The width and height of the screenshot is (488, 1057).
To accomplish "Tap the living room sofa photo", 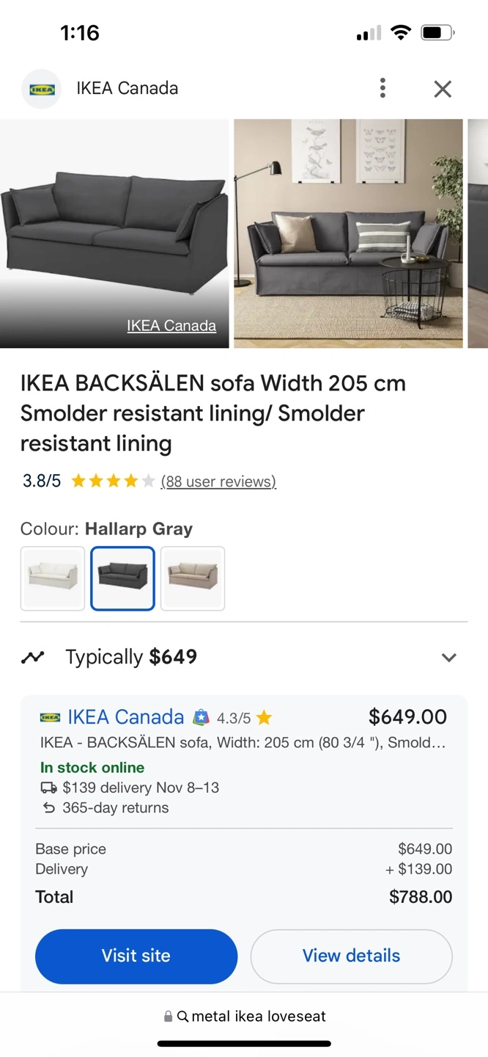I will (x=348, y=233).
